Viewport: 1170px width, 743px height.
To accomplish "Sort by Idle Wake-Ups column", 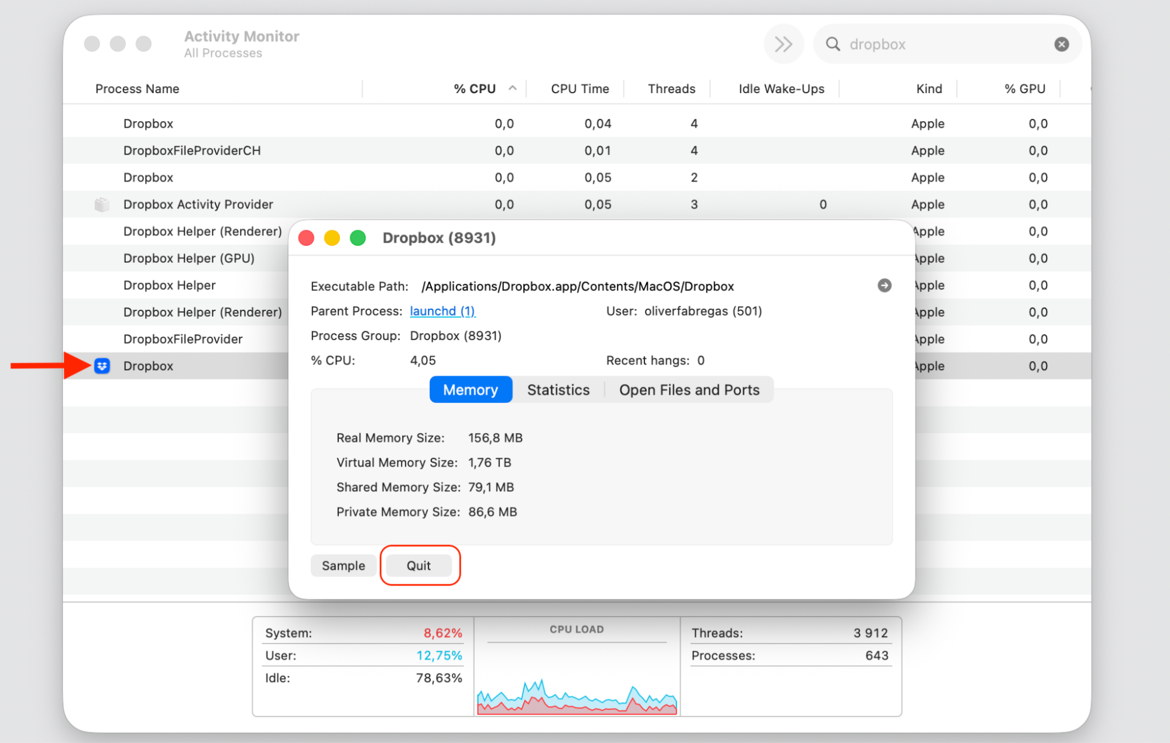I will click(x=781, y=88).
